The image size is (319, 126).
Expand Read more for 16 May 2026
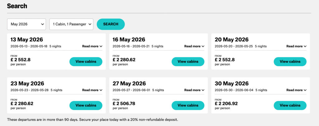194,46
